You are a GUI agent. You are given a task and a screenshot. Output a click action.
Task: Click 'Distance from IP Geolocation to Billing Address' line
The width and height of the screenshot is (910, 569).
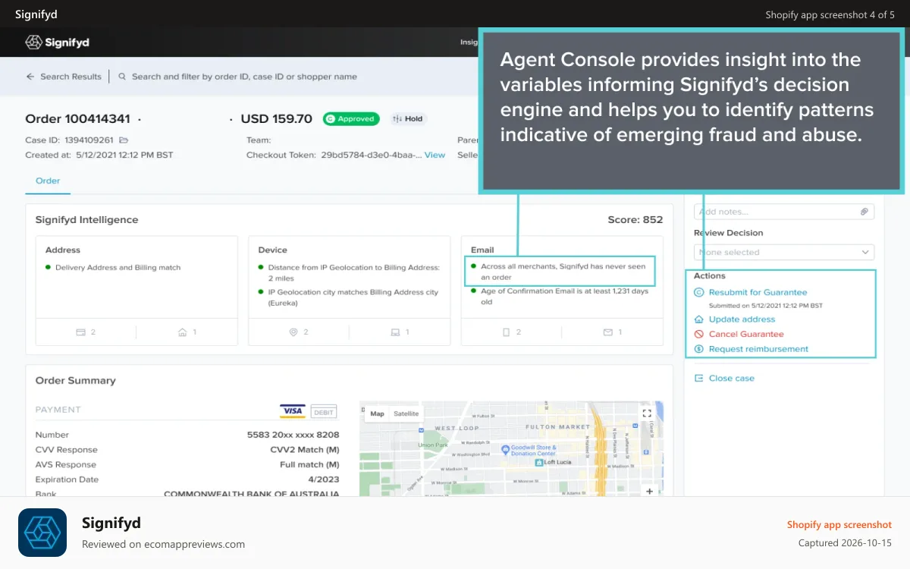(353, 272)
